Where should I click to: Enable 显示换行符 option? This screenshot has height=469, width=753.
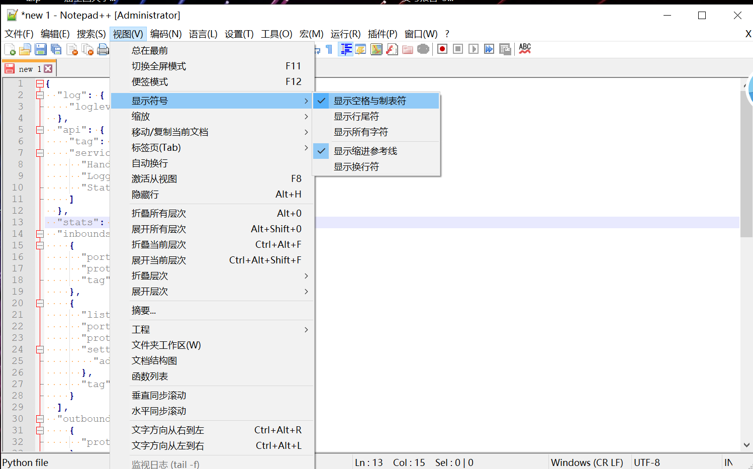click(x=376, y=166)
